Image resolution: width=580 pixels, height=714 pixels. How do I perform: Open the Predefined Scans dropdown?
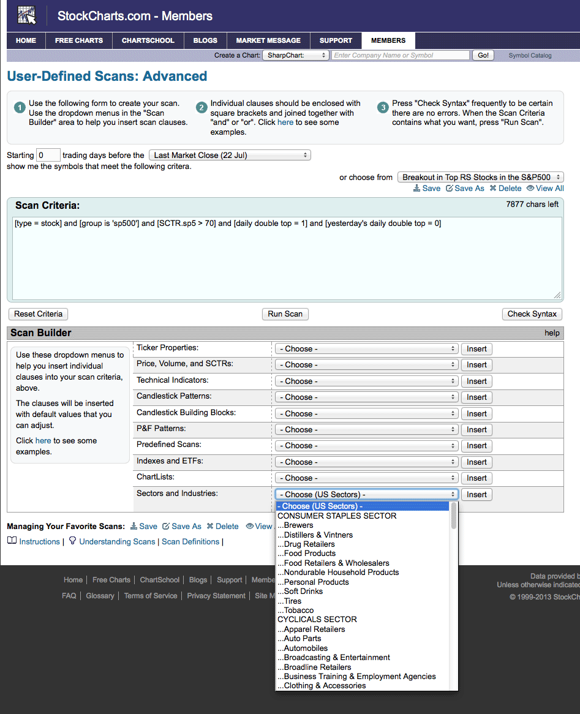(366, 446)
